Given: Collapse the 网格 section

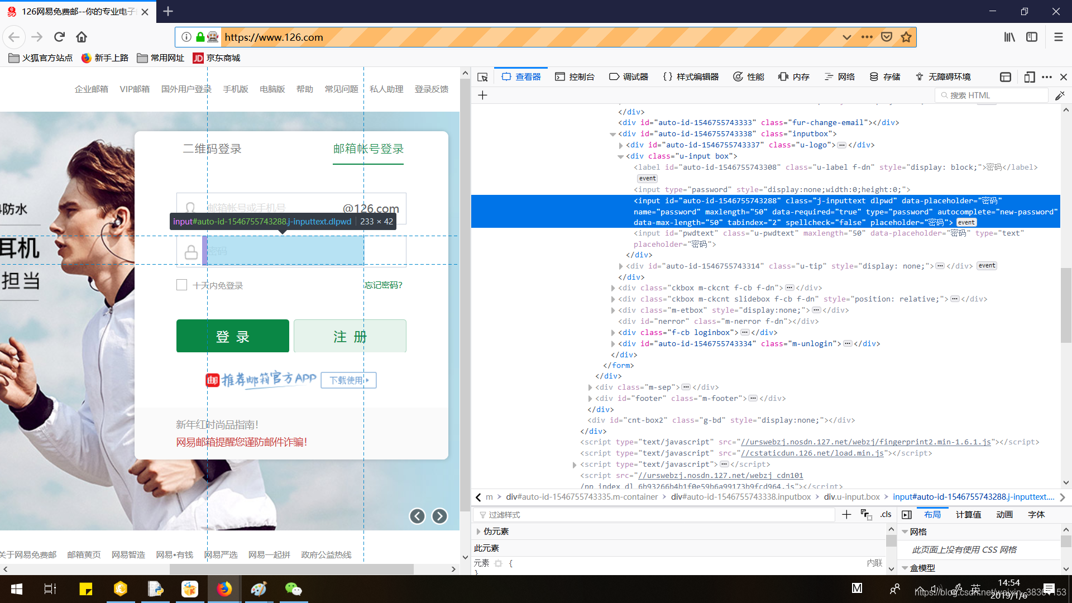Looking at the screenshot, I should pyautogui.click(x=904, y=532).
